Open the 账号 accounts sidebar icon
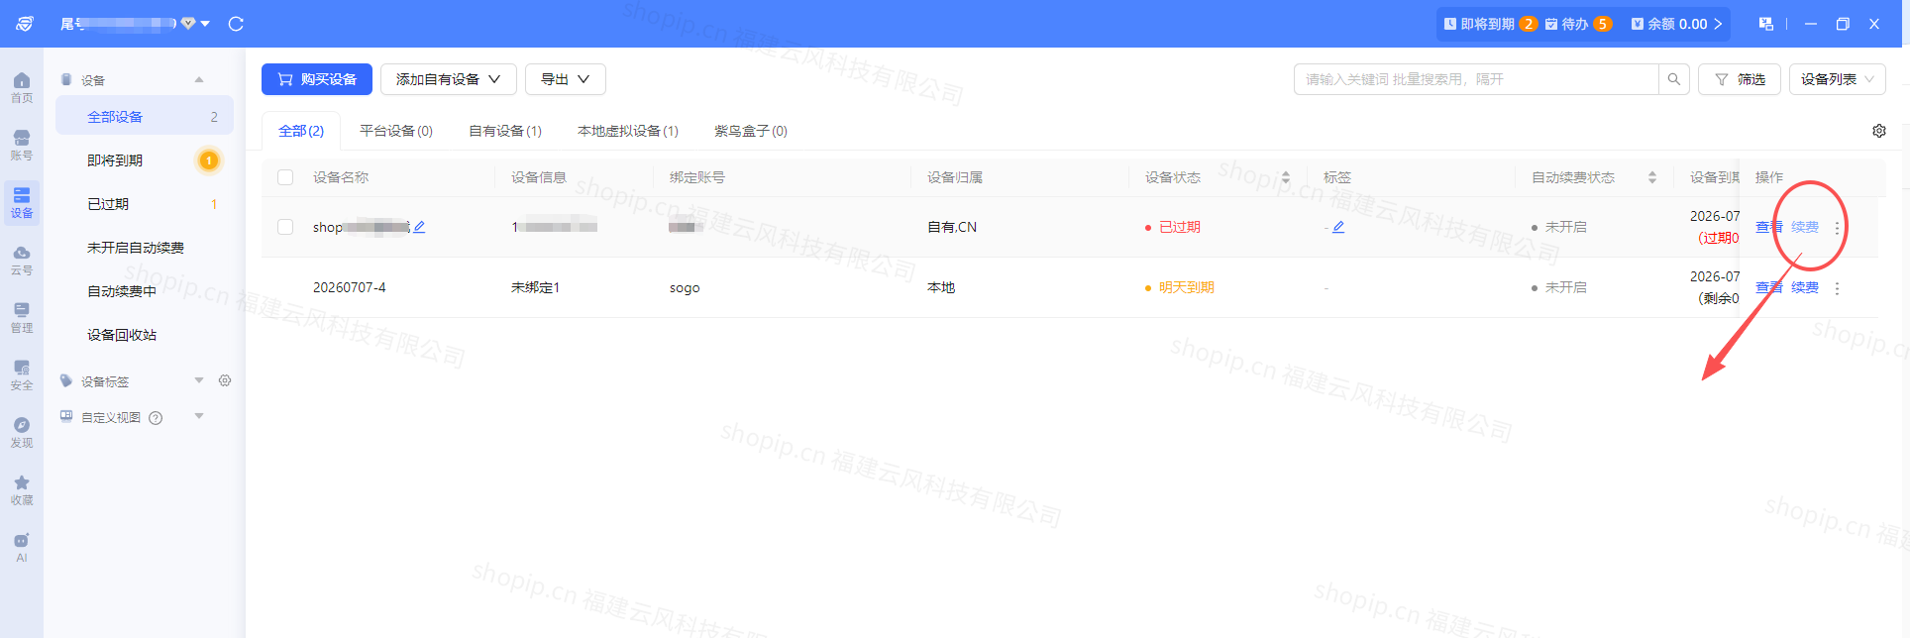Image resolution: width=1910 pixels, height=638 pixels. (x=22, y=145)
